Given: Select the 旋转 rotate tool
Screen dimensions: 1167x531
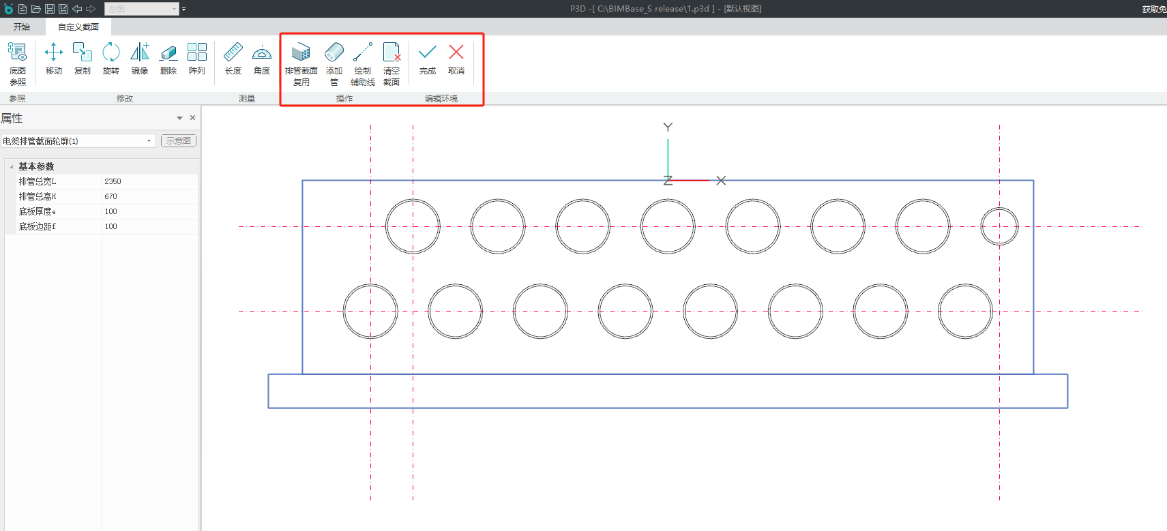Looking at the screenshot, I should pos(111,59).
